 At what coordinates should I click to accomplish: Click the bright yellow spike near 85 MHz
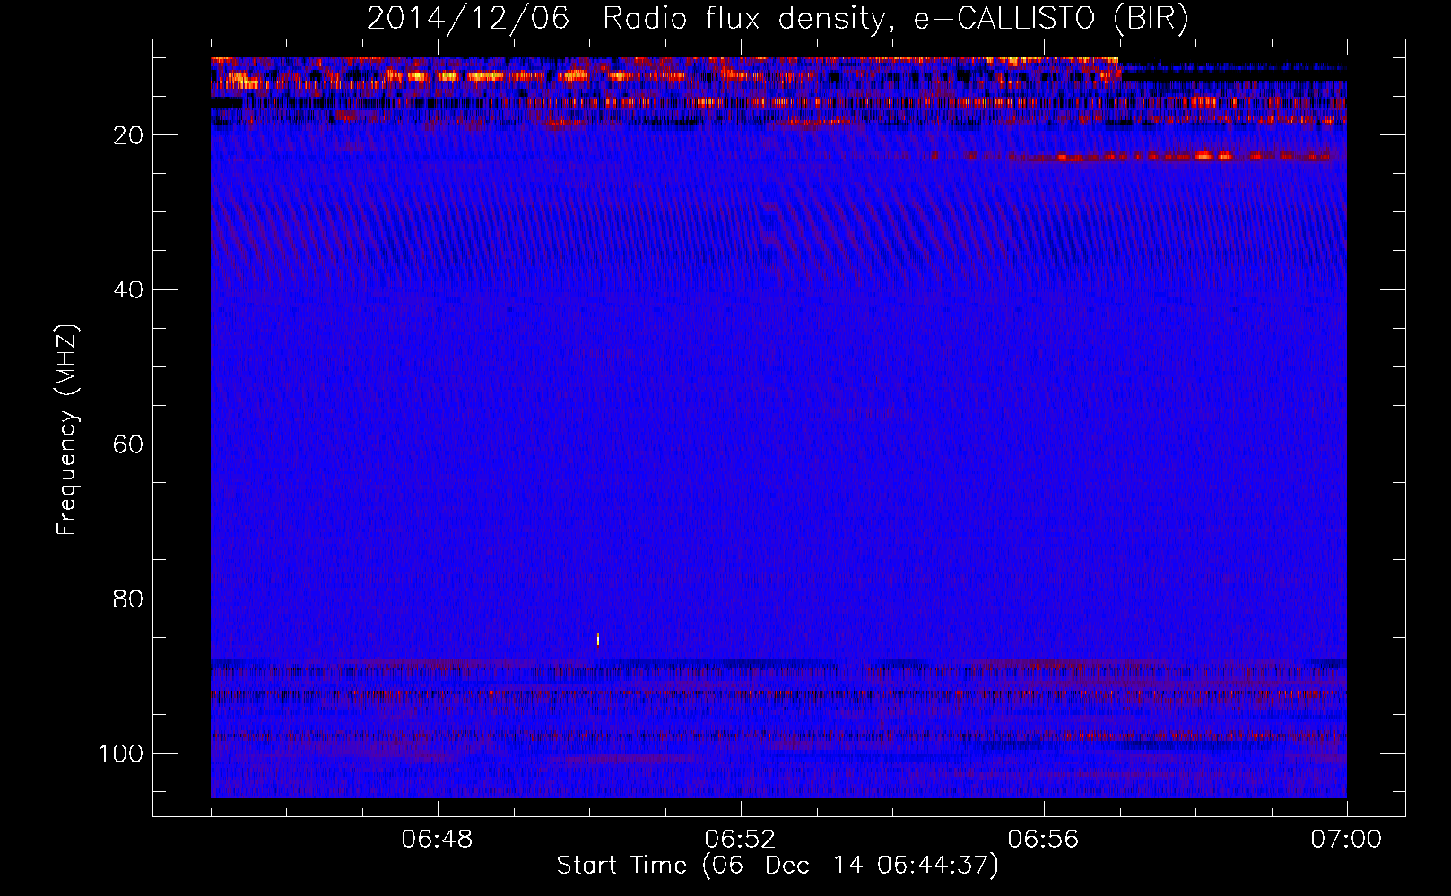click(x=598, y=639)
